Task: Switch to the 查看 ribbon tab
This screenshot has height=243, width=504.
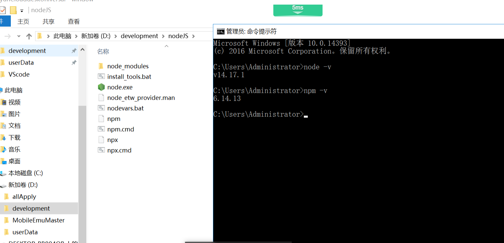Action: pyautogui.click(x=73, y=21)
